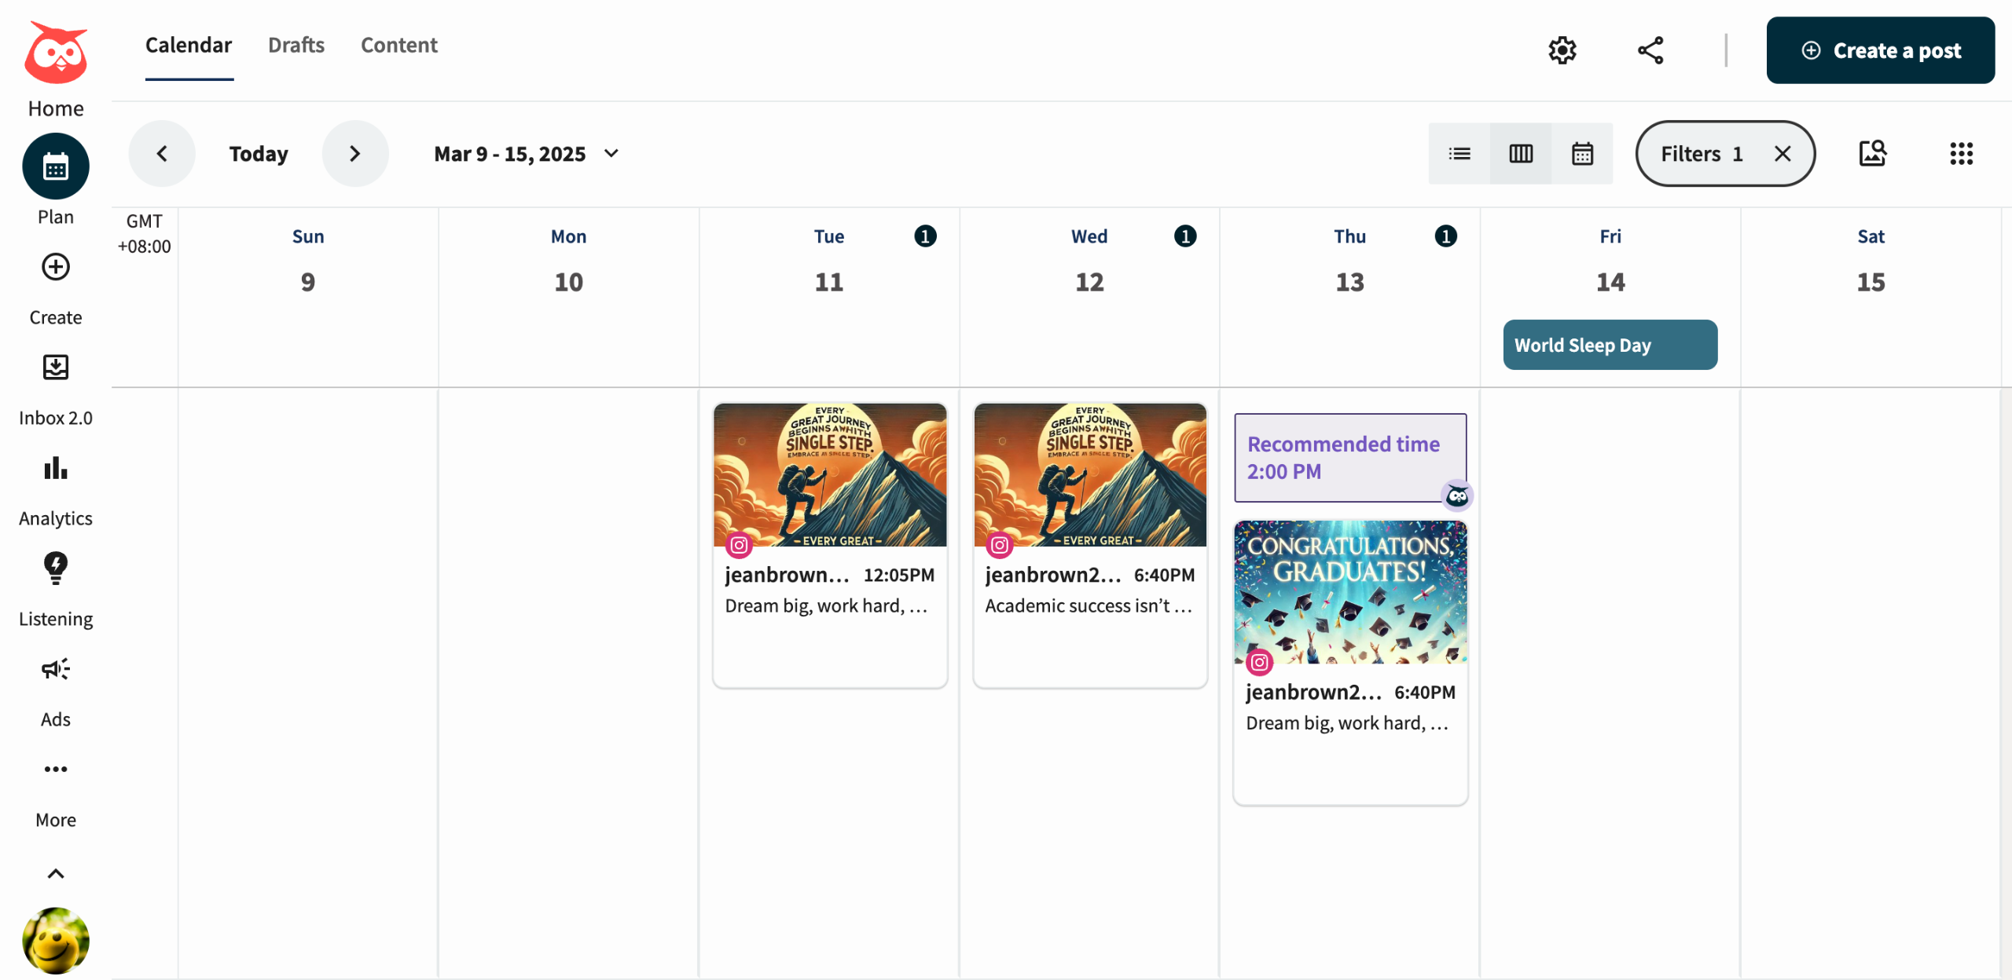The height and width of the screenshot is (980, 2012).
Task: Open calendar settings gear icon
Action: point(1562,50)
